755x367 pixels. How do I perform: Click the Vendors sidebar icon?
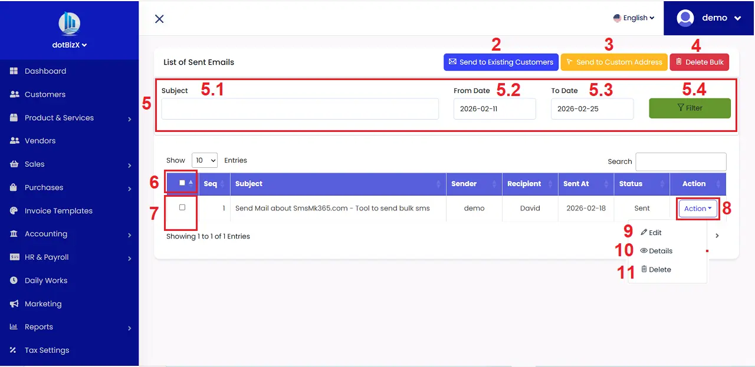[x=15, y=141]
